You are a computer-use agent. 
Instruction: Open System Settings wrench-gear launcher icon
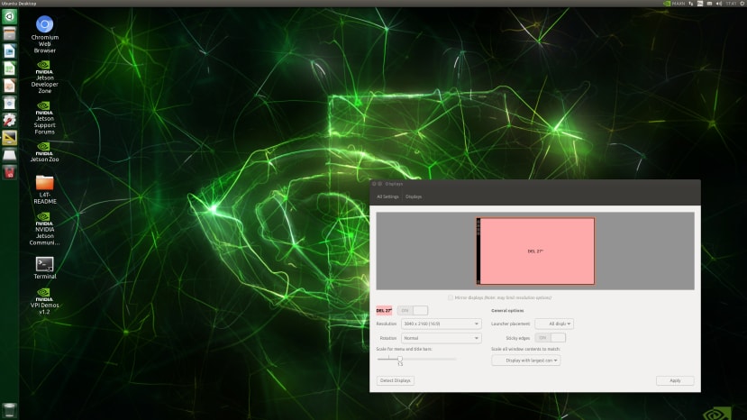coord(9,120)
